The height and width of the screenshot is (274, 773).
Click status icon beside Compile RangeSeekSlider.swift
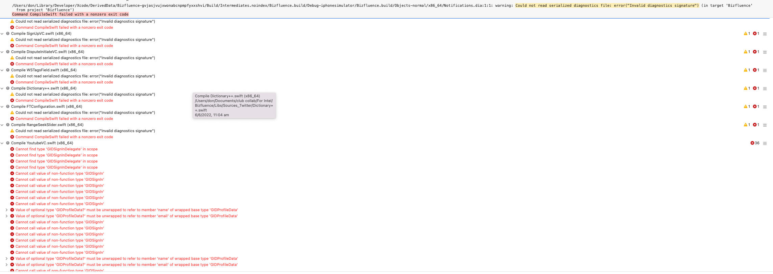[x=8, y=125]
